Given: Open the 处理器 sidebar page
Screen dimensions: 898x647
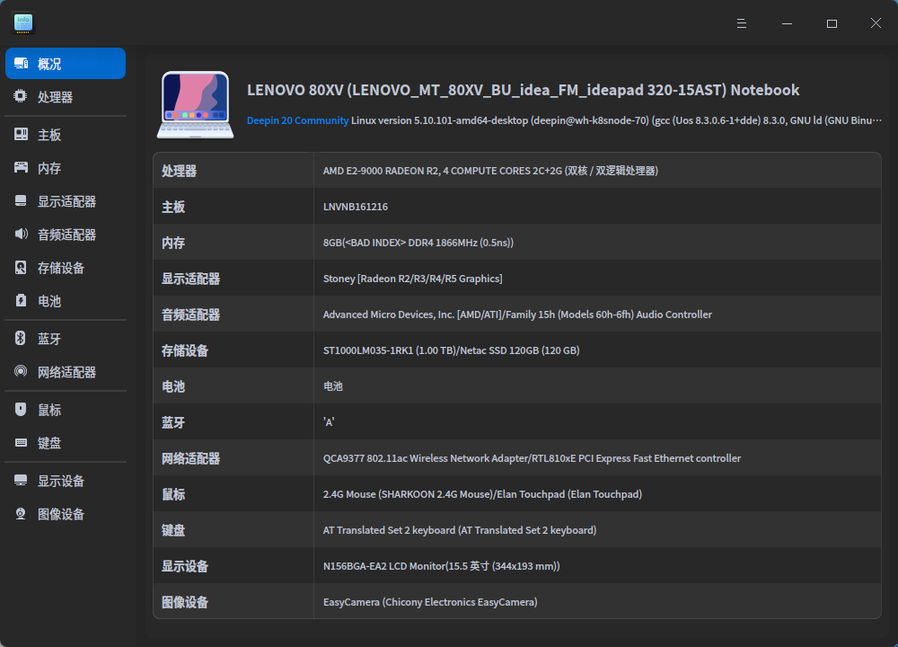Looking at the screenshot, I should 66,97.
